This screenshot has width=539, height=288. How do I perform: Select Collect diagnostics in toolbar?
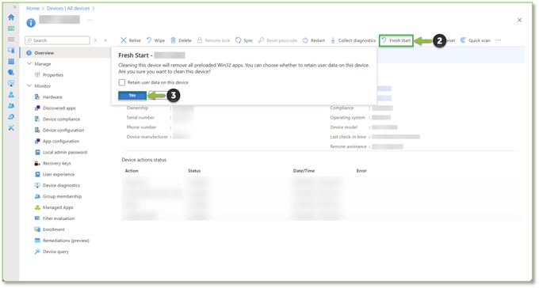click(353, 40)
